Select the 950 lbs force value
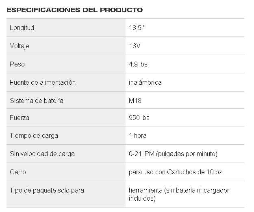 (x=139, y=118)
